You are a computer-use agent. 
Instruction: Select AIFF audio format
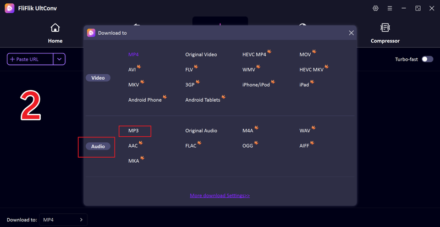point(304,146)
